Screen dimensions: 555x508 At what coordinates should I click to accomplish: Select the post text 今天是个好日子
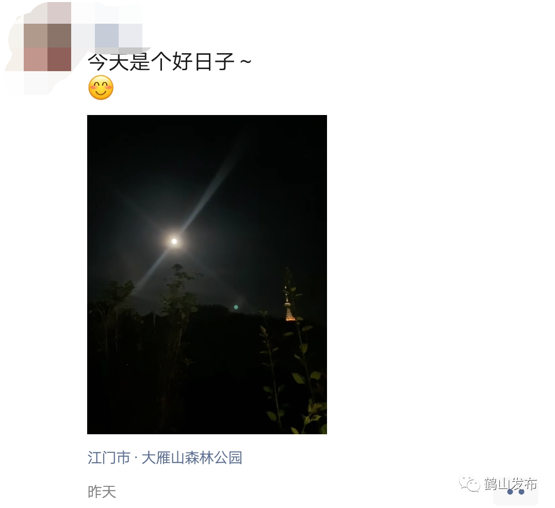point(161,61)
